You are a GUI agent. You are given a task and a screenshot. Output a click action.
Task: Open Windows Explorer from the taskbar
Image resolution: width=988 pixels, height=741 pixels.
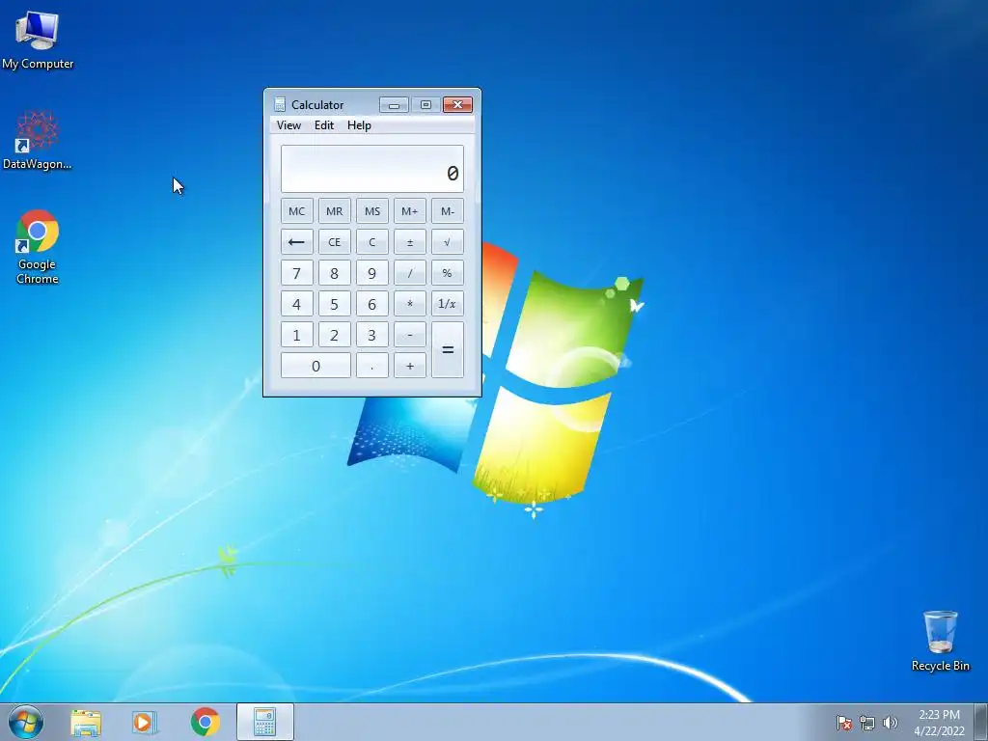[x=86, y=723]
